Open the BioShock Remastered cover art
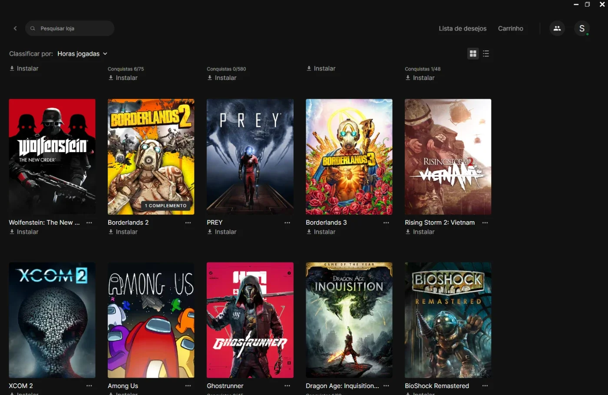Image resolution: width=608 pixels, height=395 pixels. pos(448,320)
